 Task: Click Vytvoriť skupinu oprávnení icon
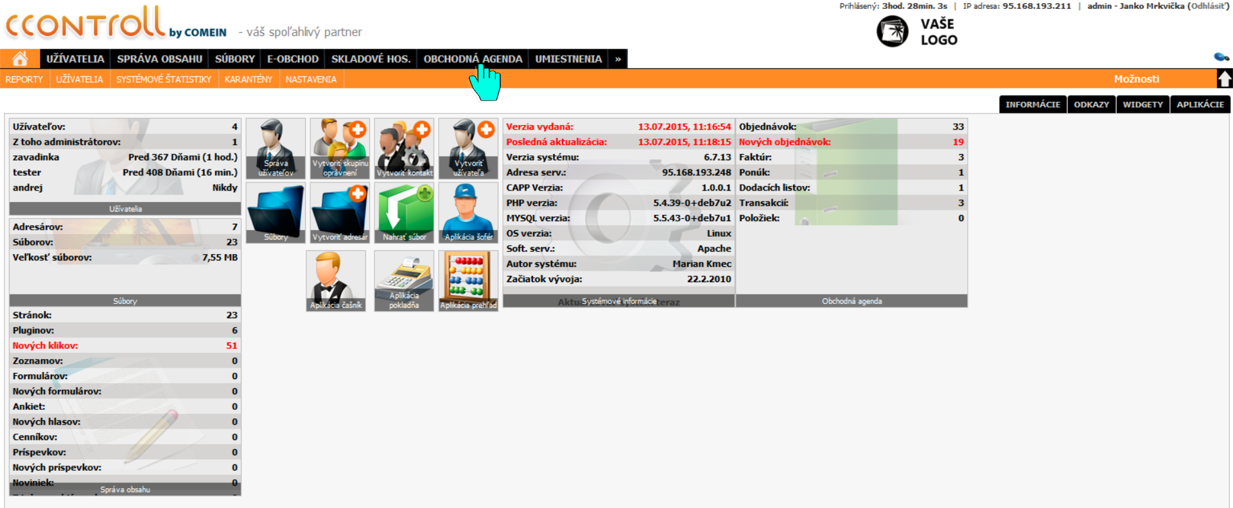(340, 148)
